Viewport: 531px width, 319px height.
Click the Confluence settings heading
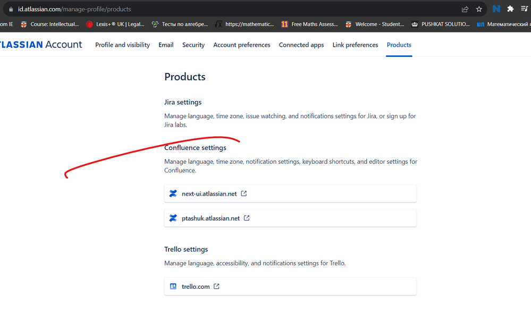coord(195,148)
